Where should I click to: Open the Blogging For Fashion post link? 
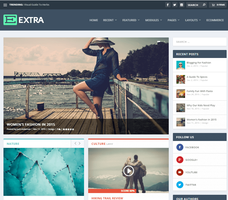click(x=199, y=63)
